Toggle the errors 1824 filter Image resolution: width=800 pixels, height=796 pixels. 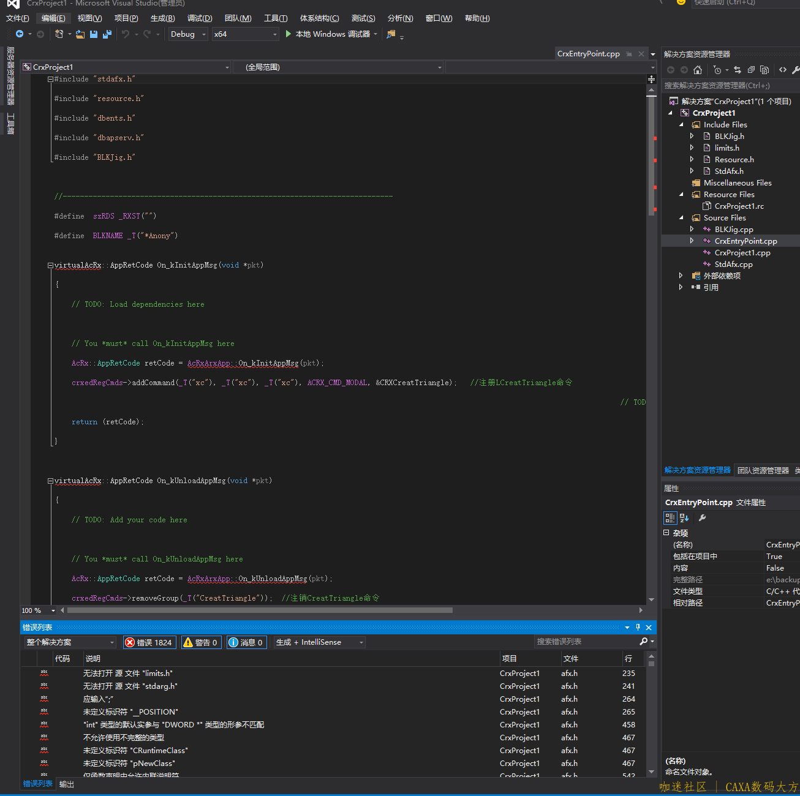click(149, 642)
